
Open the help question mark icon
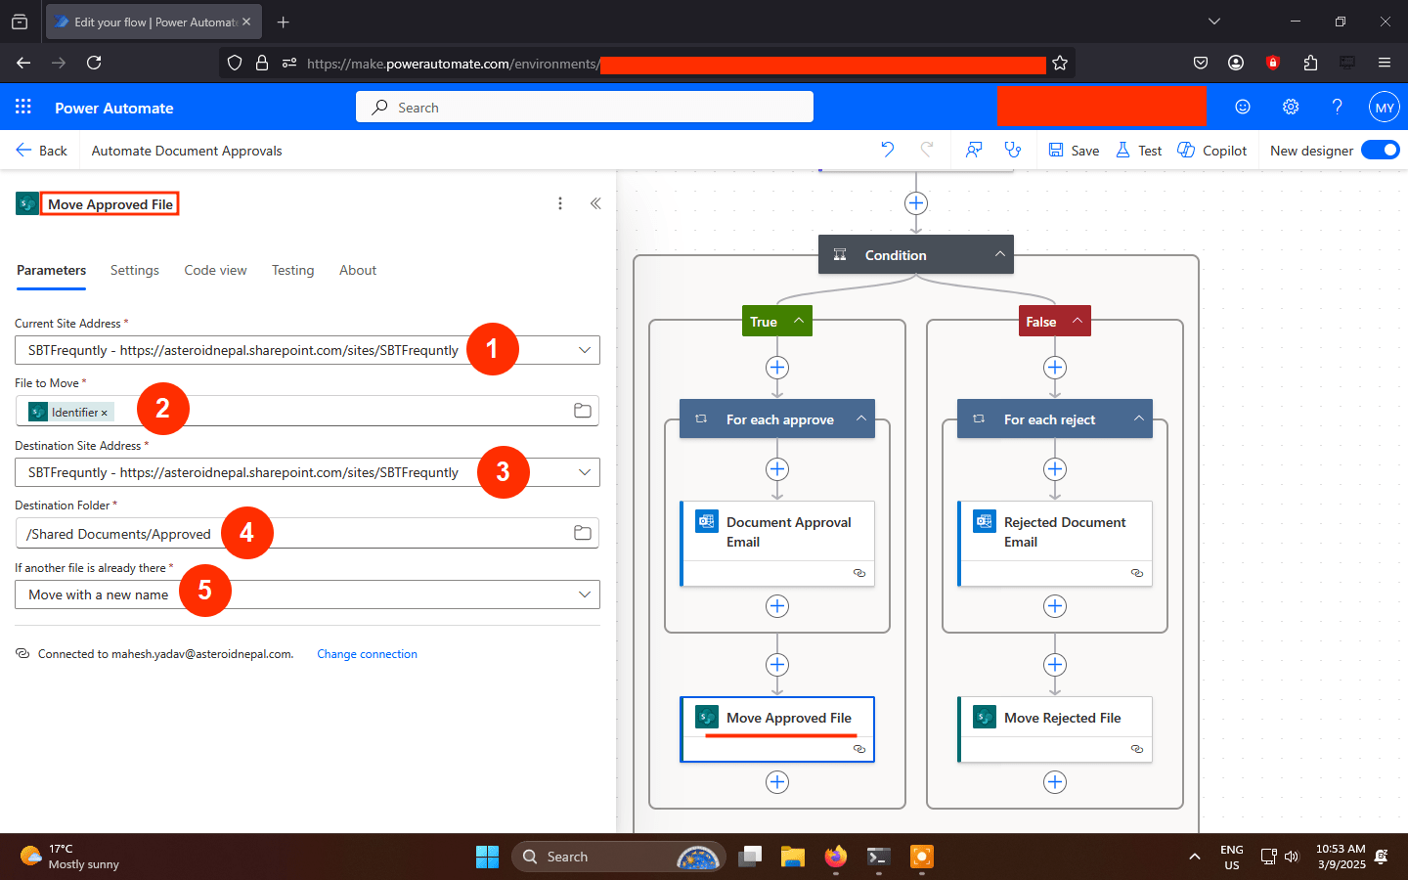tap(1337, 107)
